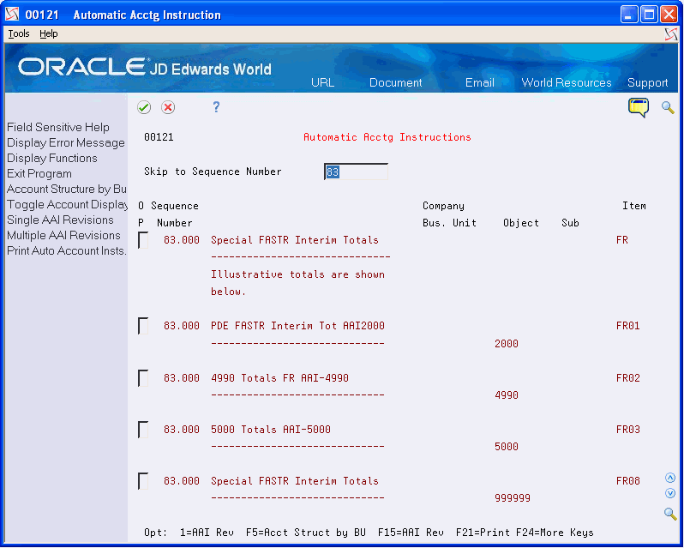
Task: Open the Support link
Action: (x=647, y=82)
